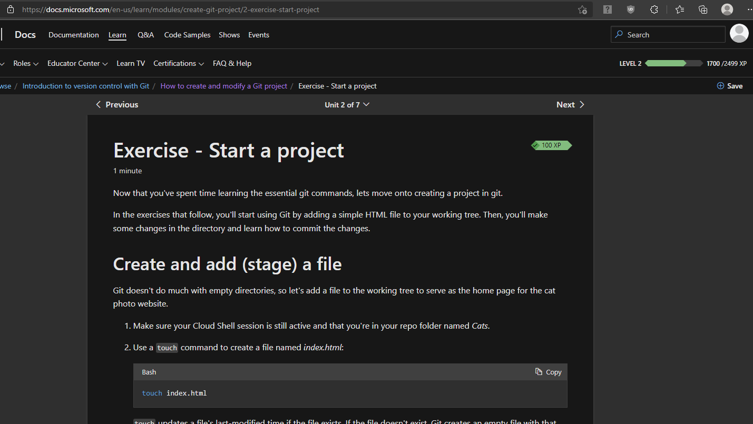The width and height of the screenshot is (753, 424).
Task: Open Collections in the browser toolbar
Action: (x=703, y=9)
